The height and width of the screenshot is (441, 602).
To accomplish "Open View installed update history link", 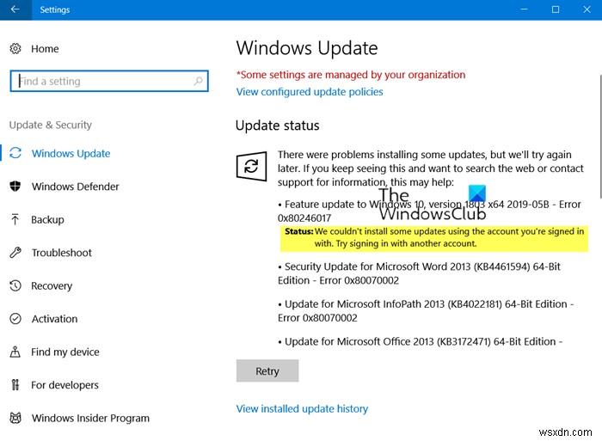I will [x=302, y=408].
